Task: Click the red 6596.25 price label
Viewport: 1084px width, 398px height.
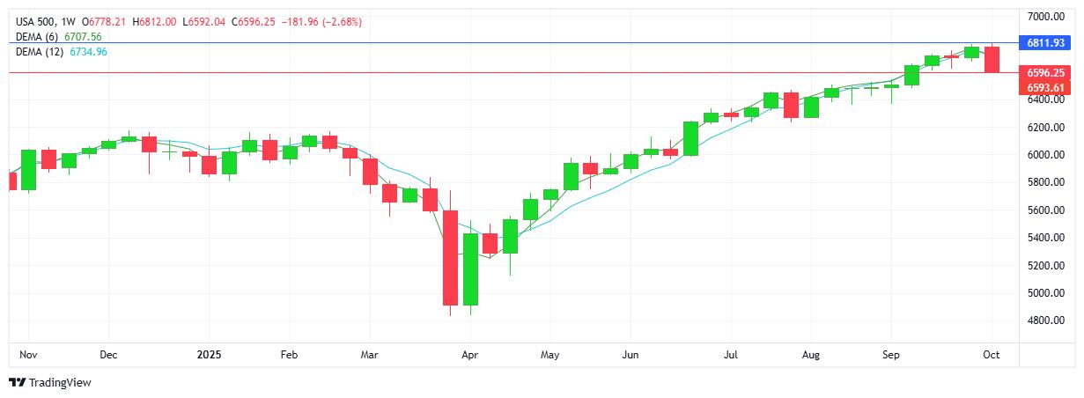Action: [1045, 73]
